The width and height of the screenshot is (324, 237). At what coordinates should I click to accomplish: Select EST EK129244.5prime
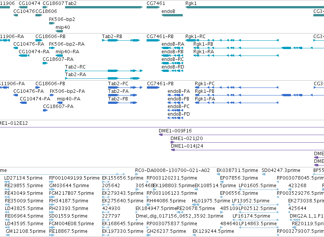(x=194, y=235)
